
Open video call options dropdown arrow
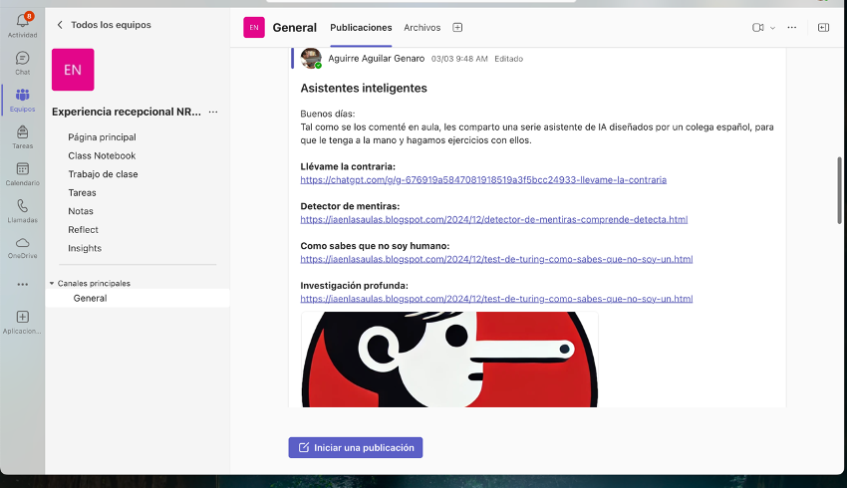coord(772,28)
